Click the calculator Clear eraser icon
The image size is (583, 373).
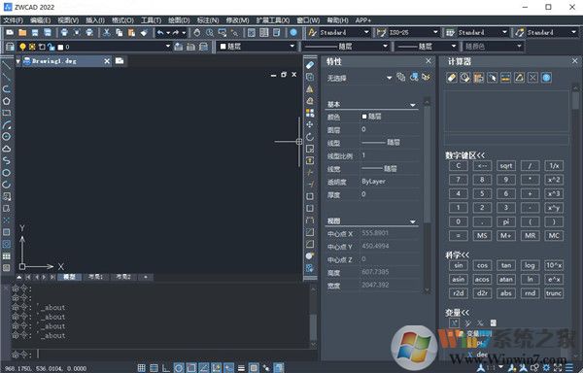[452, 78]
